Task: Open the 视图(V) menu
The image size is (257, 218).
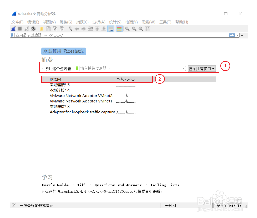Action: pyautogui.click(x=49, y=22)
